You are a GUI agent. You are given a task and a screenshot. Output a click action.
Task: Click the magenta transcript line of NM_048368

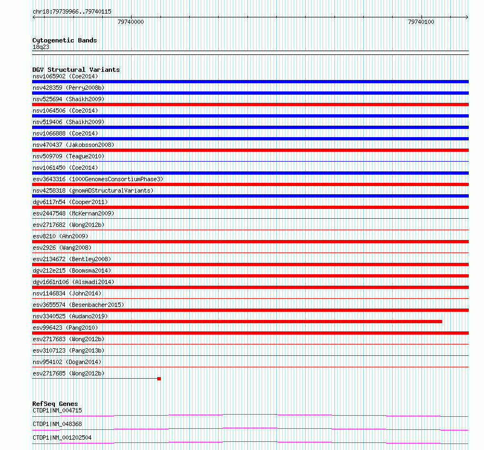pyautogui.click(x=250, y=429)
